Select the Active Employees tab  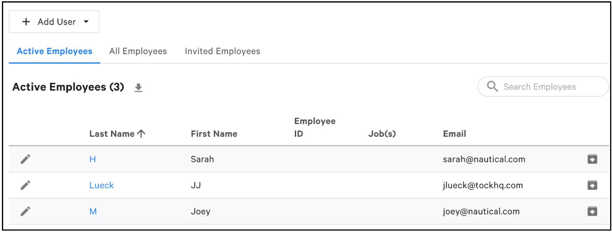(x=55, y=51)
